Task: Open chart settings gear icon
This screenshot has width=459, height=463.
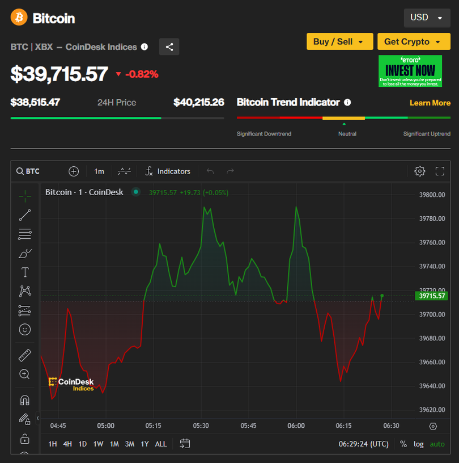Action: click(x=419, y=171)
